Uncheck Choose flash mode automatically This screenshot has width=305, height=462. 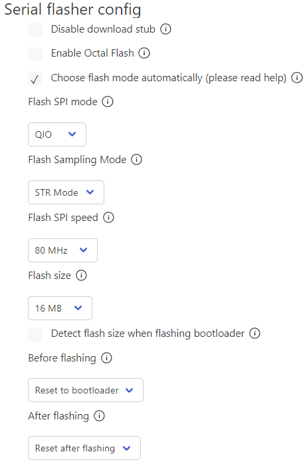pyautogui.click(x=35, y=79)
